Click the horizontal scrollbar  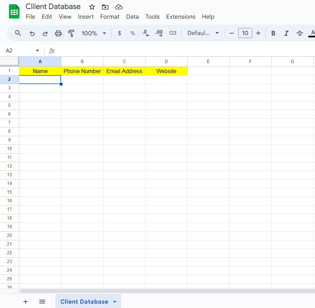pos(168,291)
